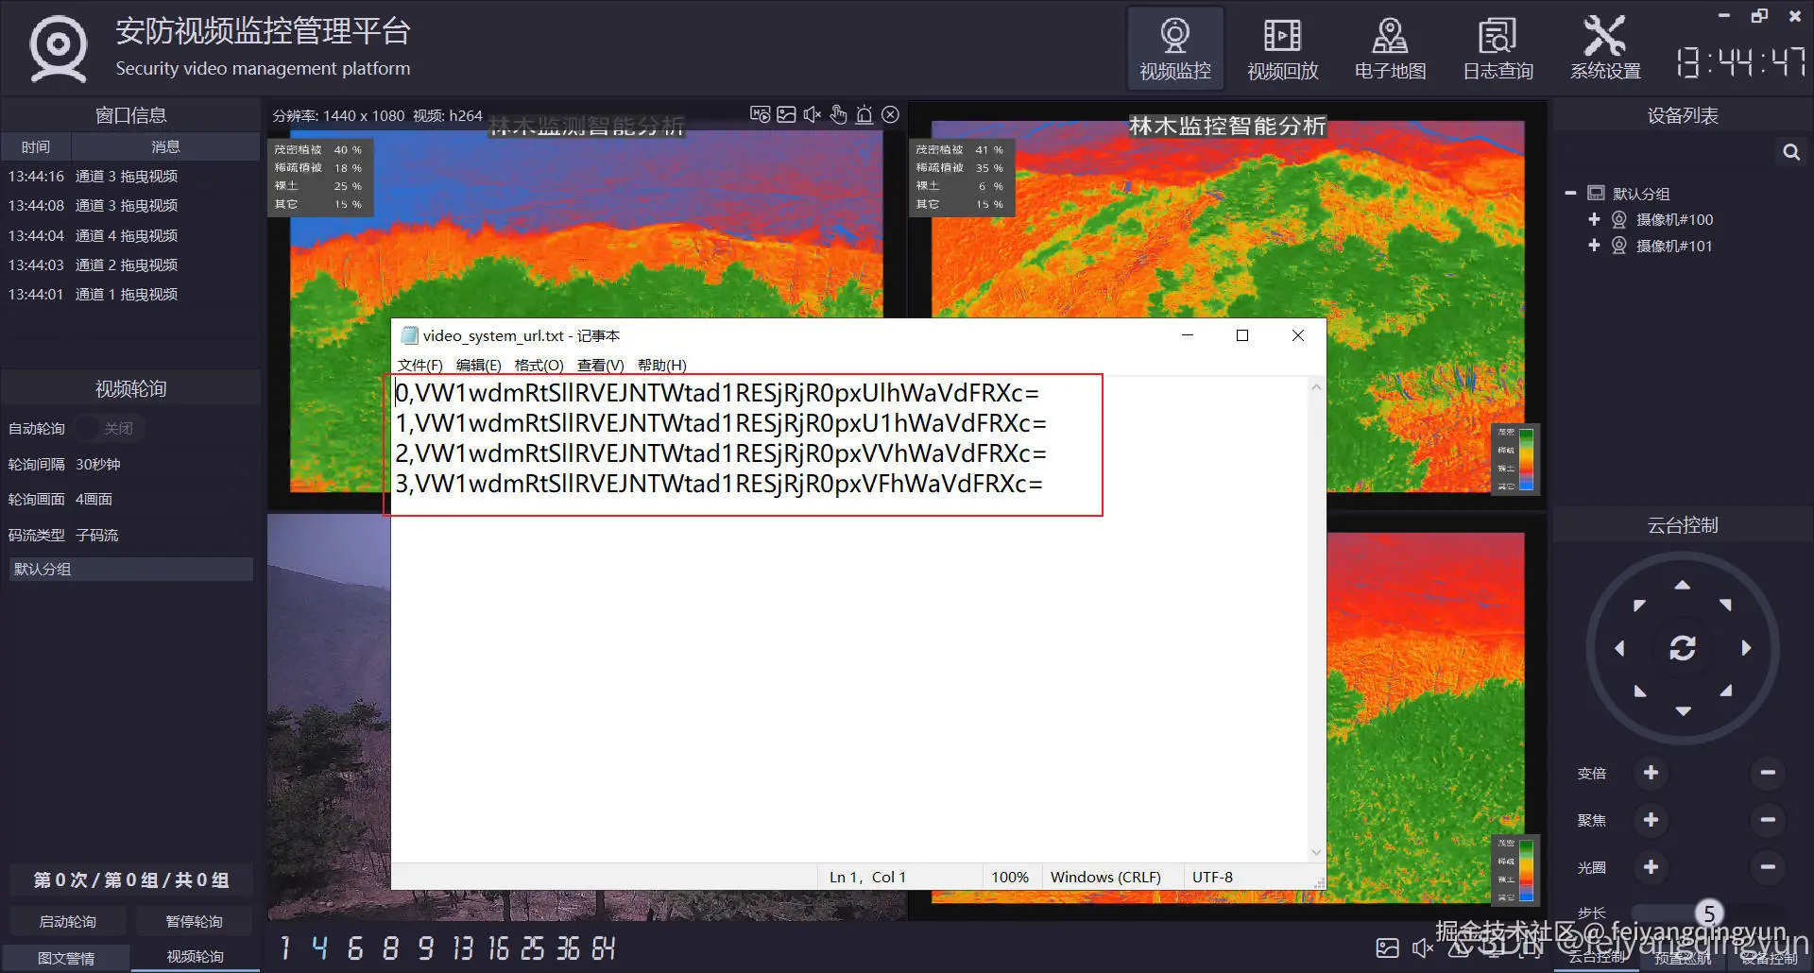
Task: Increase 光圈 aperture with the plus button
Action: pos(1651,867)
